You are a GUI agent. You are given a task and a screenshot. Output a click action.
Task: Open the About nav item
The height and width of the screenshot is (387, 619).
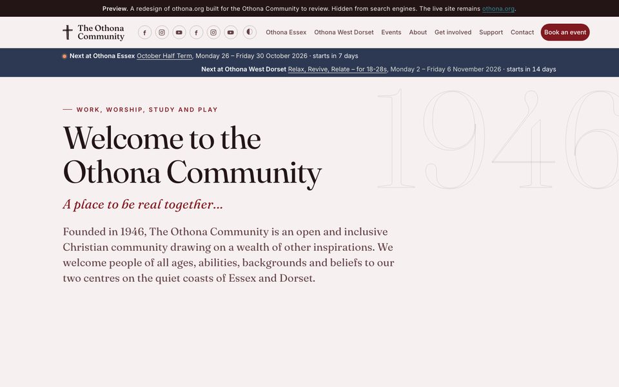[418, 32]
